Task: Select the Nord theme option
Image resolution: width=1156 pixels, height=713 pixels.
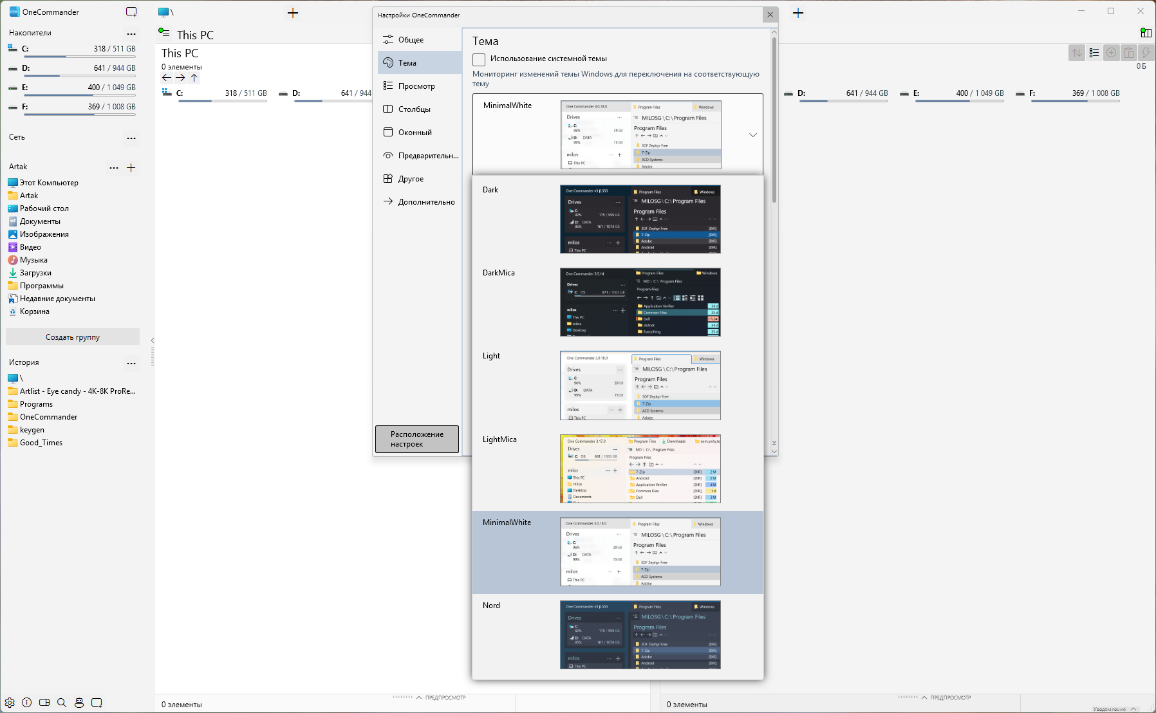Action: point(617,634)
